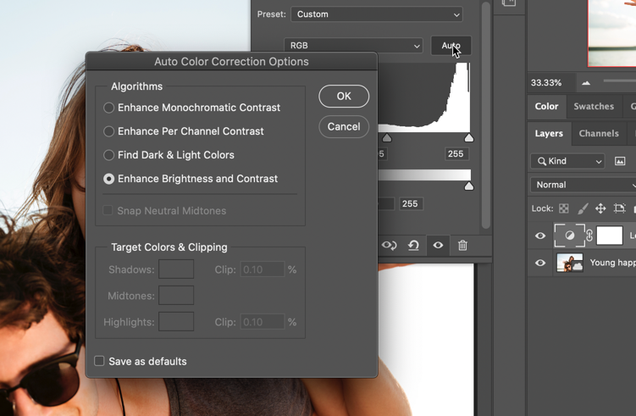Click OK in Auto Color Correction
636x416 pixels.
point(343,97)
